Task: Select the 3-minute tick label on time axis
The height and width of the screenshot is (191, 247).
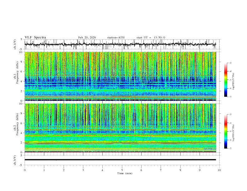Action: [83, 170]
